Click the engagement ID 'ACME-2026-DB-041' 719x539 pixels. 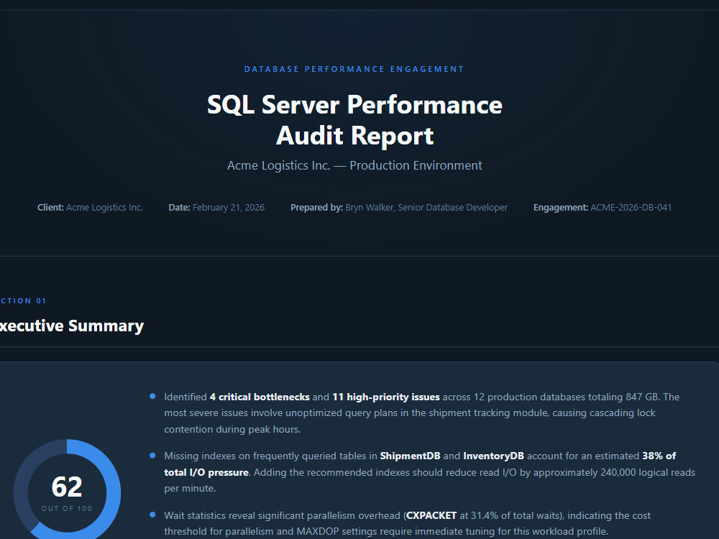[631, 208]
